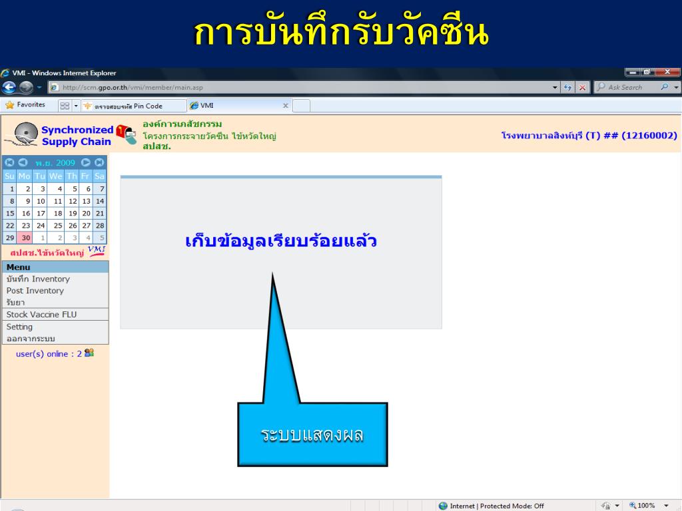Open Stock Vaccine FLU menu item
The height and width of the screenshot is (511, 682).
point(55,315)
